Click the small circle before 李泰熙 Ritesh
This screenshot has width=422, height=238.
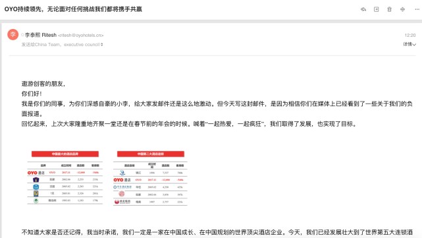pos(22,35)
